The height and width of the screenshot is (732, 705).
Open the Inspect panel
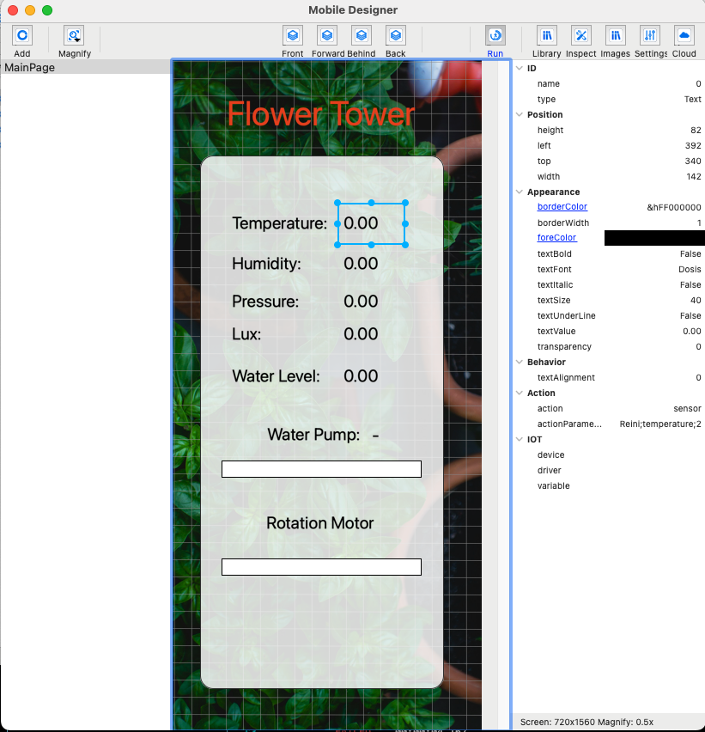(x=581, y=36)
